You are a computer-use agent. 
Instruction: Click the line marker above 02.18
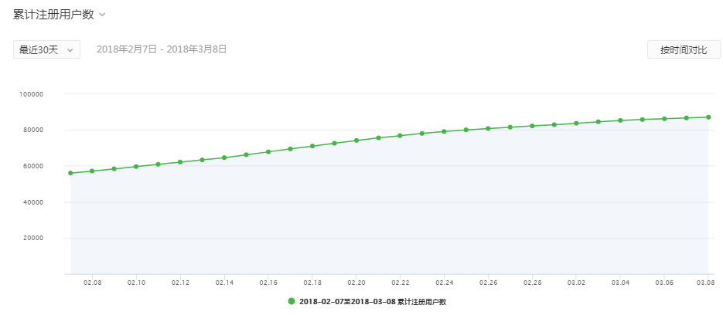(x=312, y=146)
